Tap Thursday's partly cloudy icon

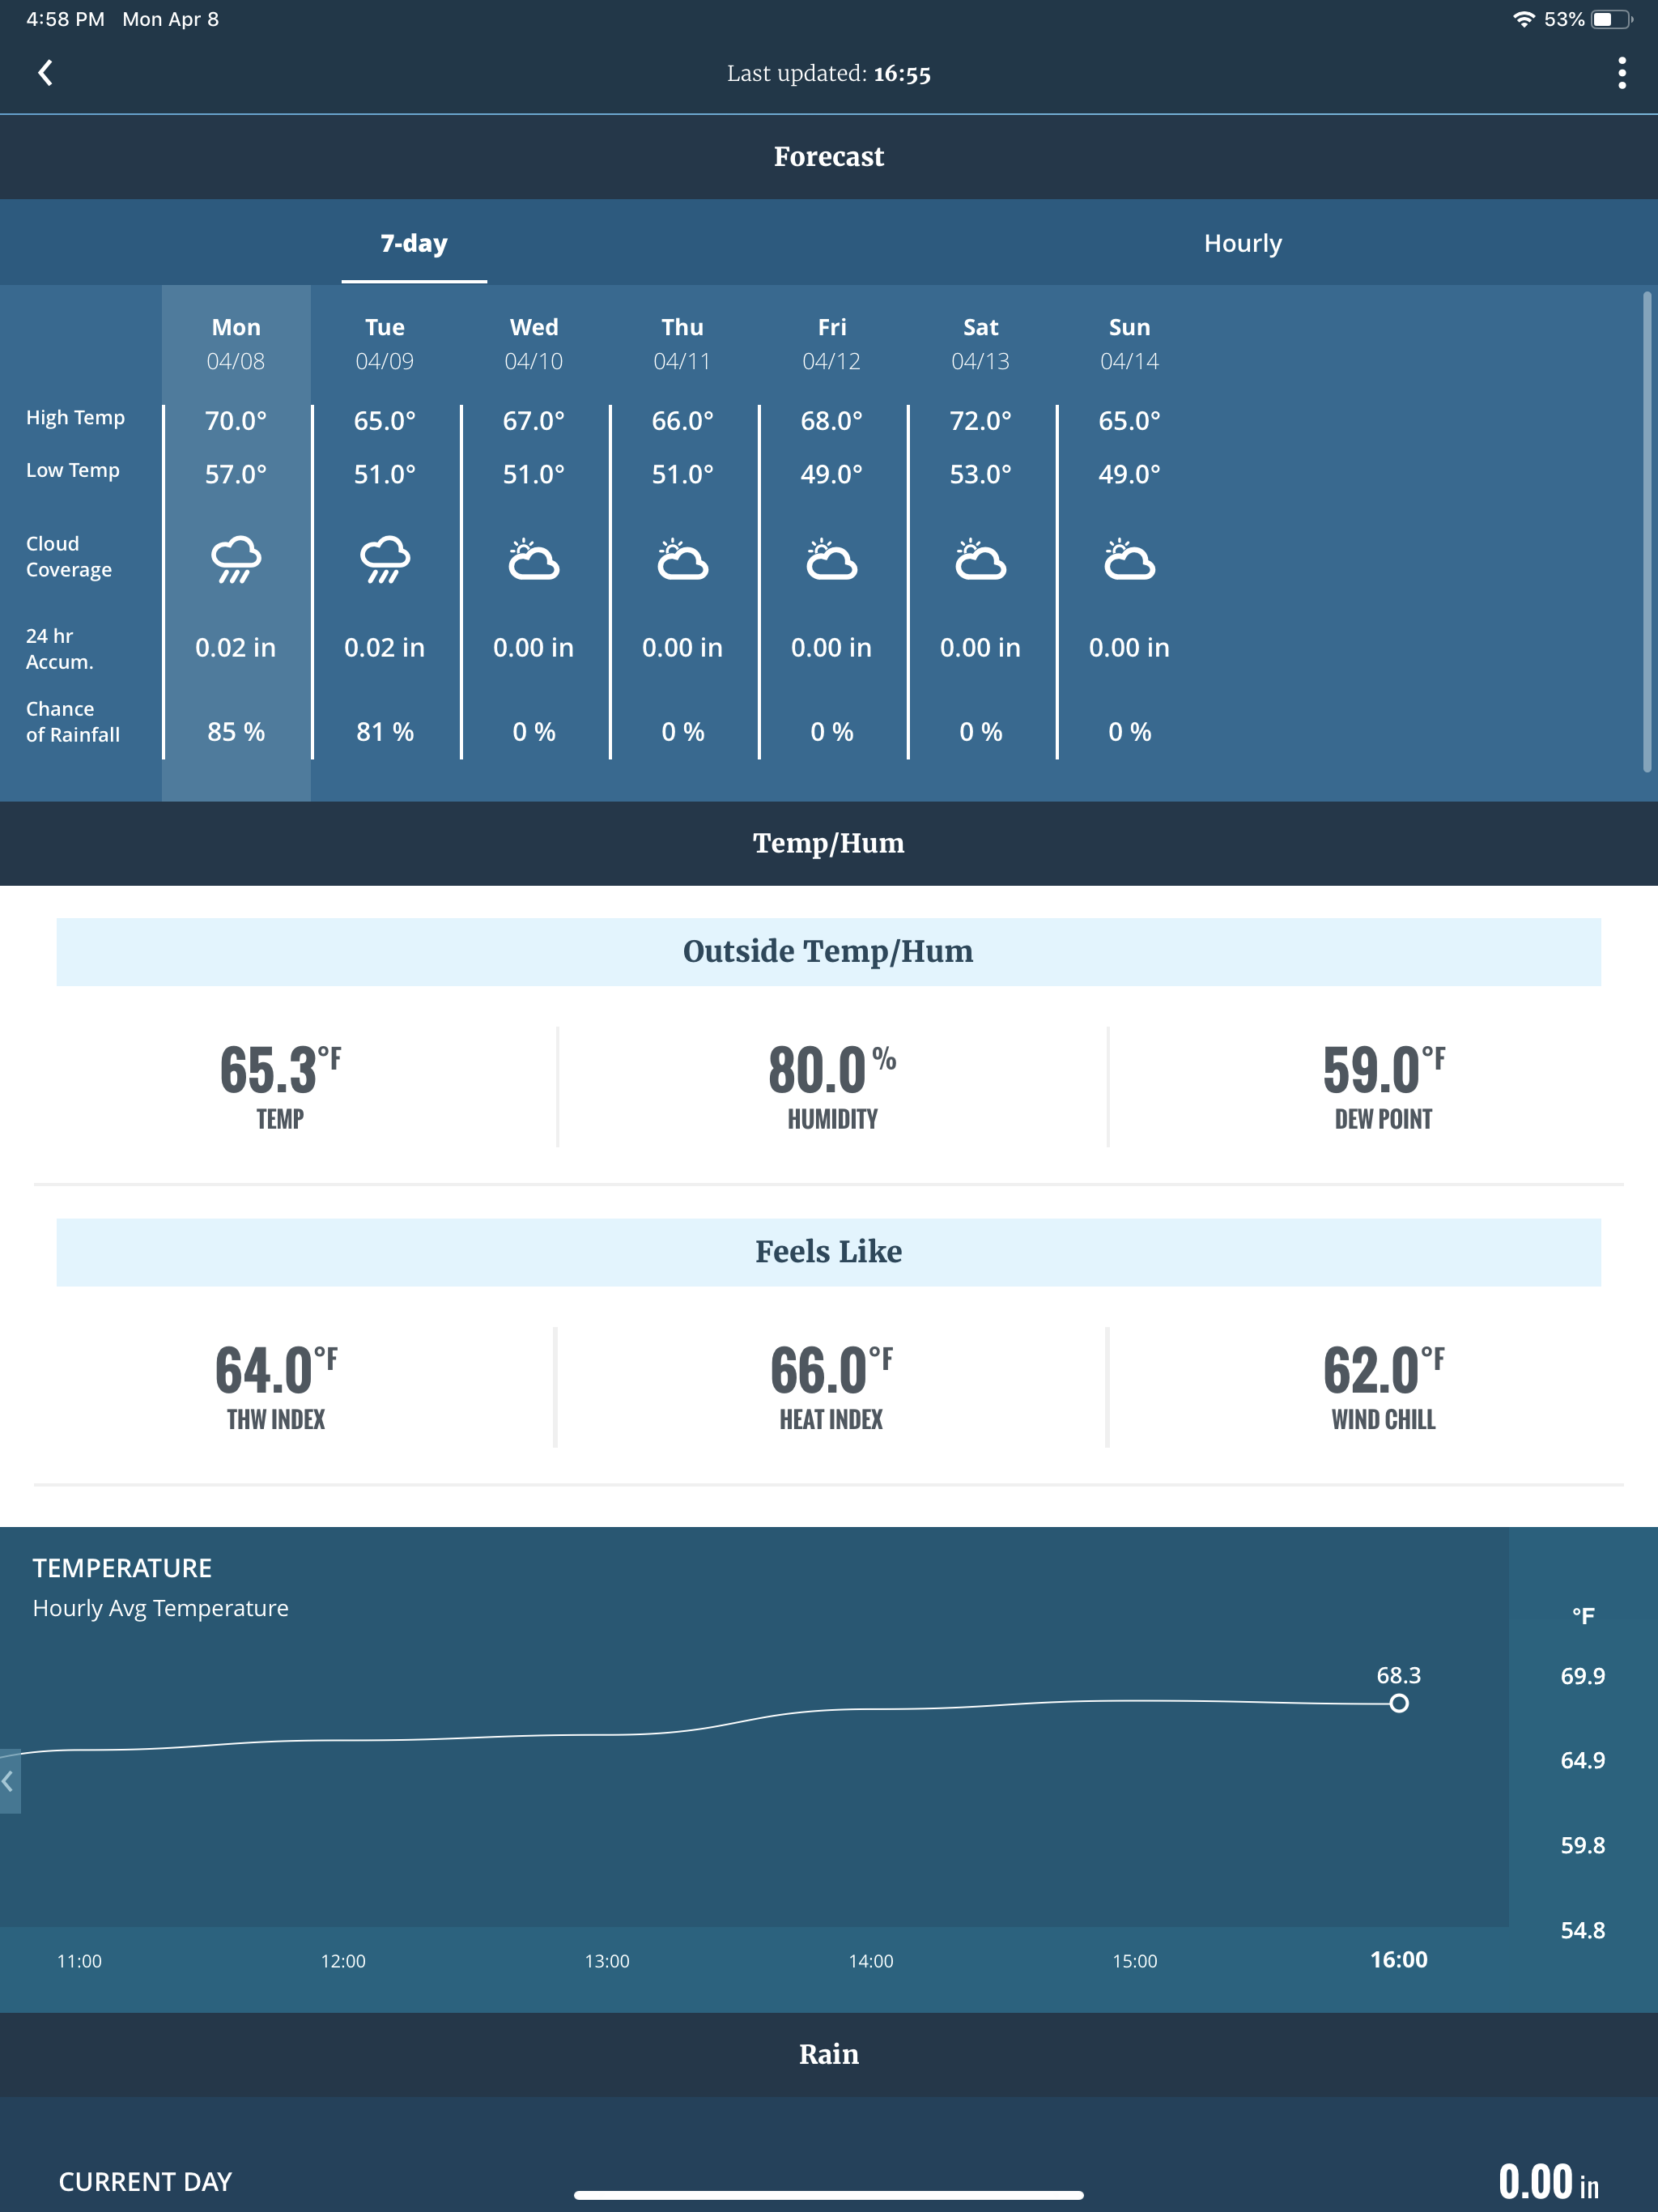pyautogui.click(x=682, y=560)
